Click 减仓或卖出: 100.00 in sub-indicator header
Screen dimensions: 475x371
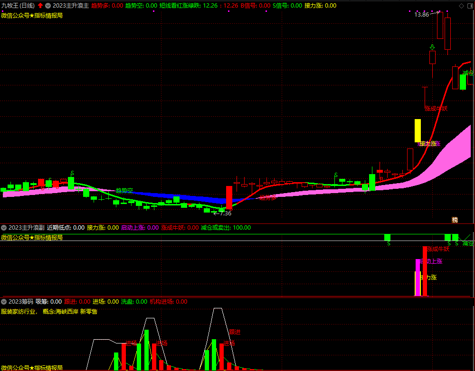point(226,228)
